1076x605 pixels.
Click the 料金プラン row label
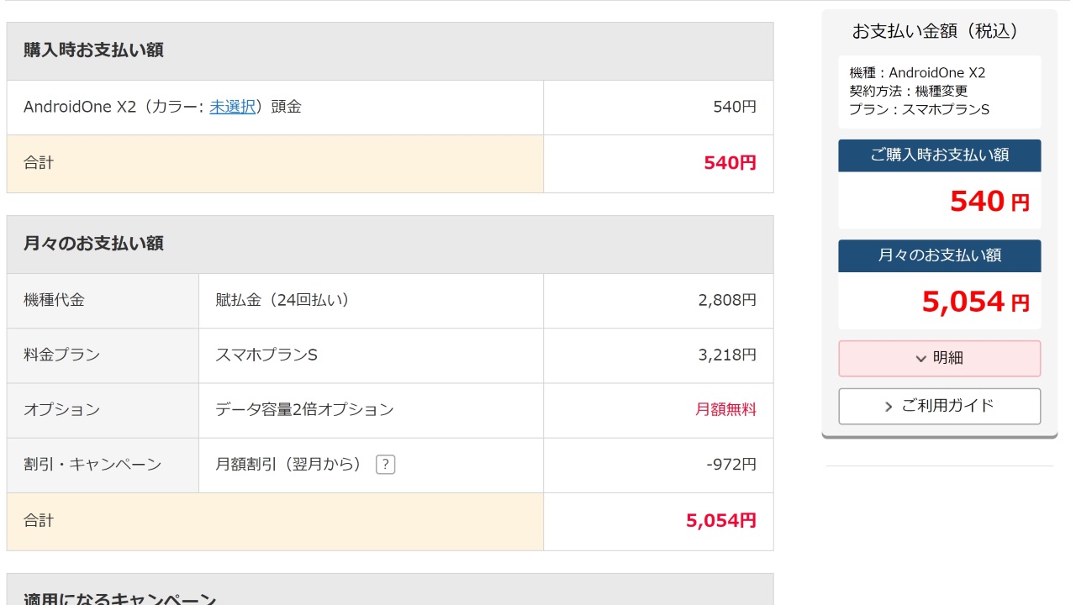click(x=61, y=355)
